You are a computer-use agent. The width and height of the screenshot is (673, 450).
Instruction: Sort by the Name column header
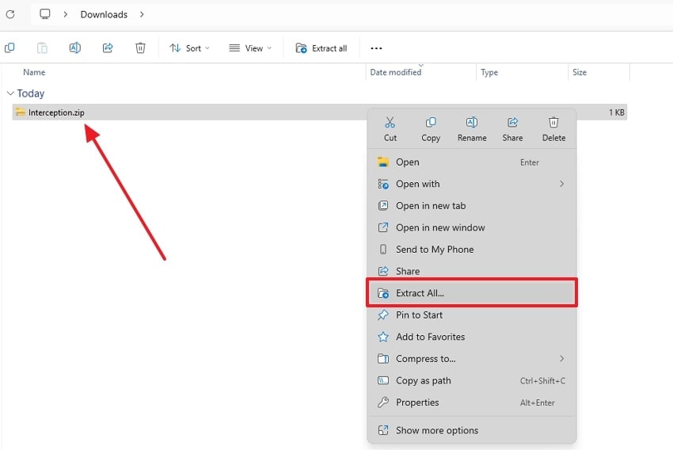point(34,72)
